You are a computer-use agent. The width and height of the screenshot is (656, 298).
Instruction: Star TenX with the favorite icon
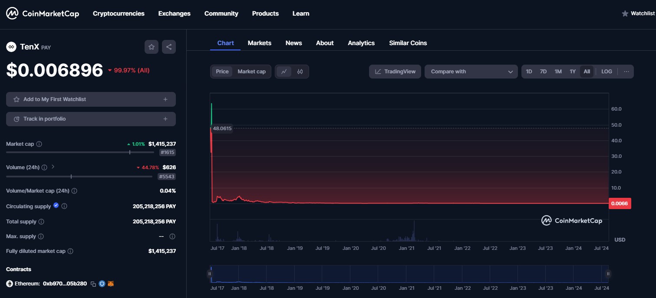click(x=151, y=47)
